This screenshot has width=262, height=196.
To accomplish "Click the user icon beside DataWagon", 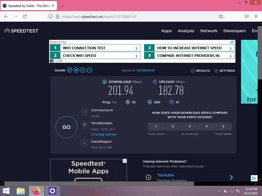I will point(84,143).
